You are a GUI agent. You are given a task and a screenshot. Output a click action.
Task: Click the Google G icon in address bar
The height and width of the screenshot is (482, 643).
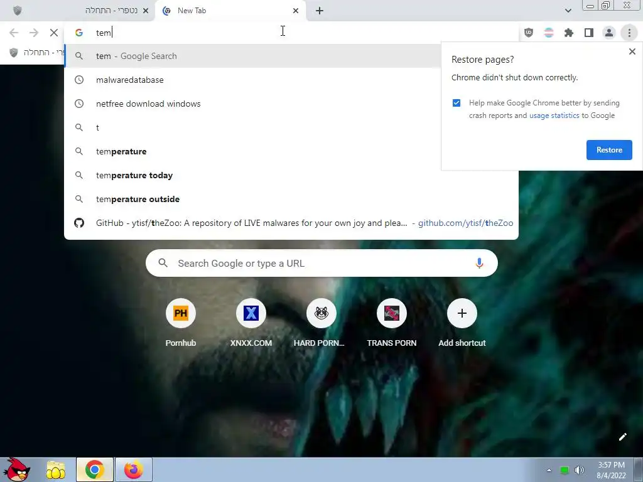tap(79, 33)
